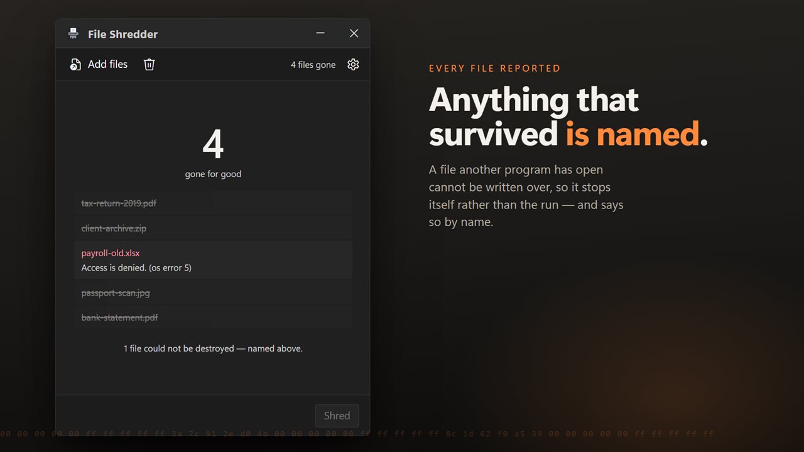This screenshot has height=452, width=804.
Task: Click the orange 'is named' headline text
Action: [633, 133]
